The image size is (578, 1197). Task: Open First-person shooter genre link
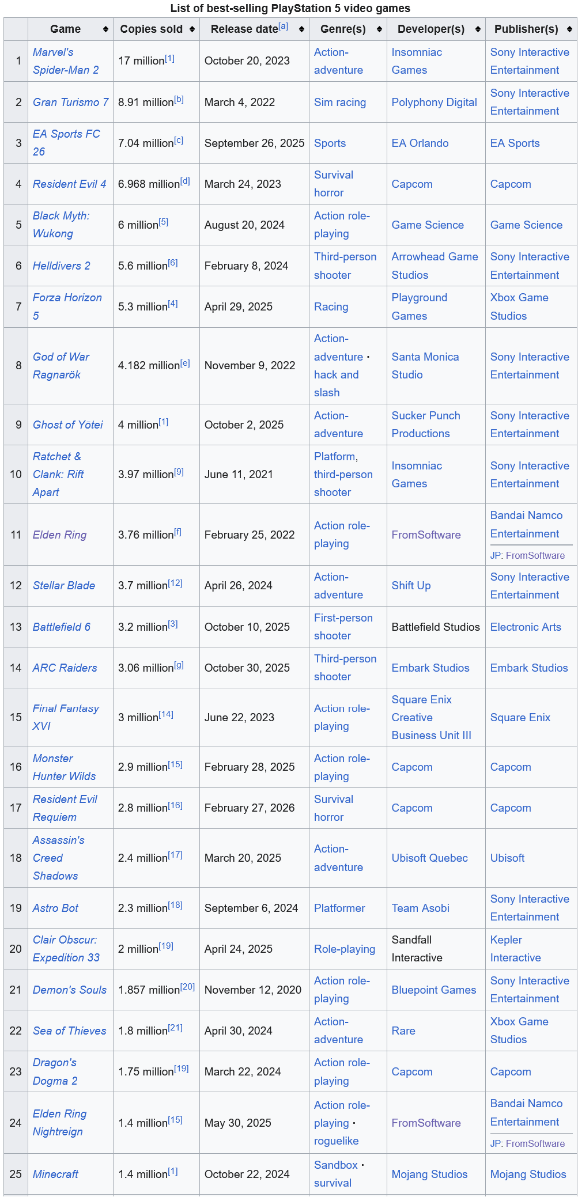click(x=343, y=627)
